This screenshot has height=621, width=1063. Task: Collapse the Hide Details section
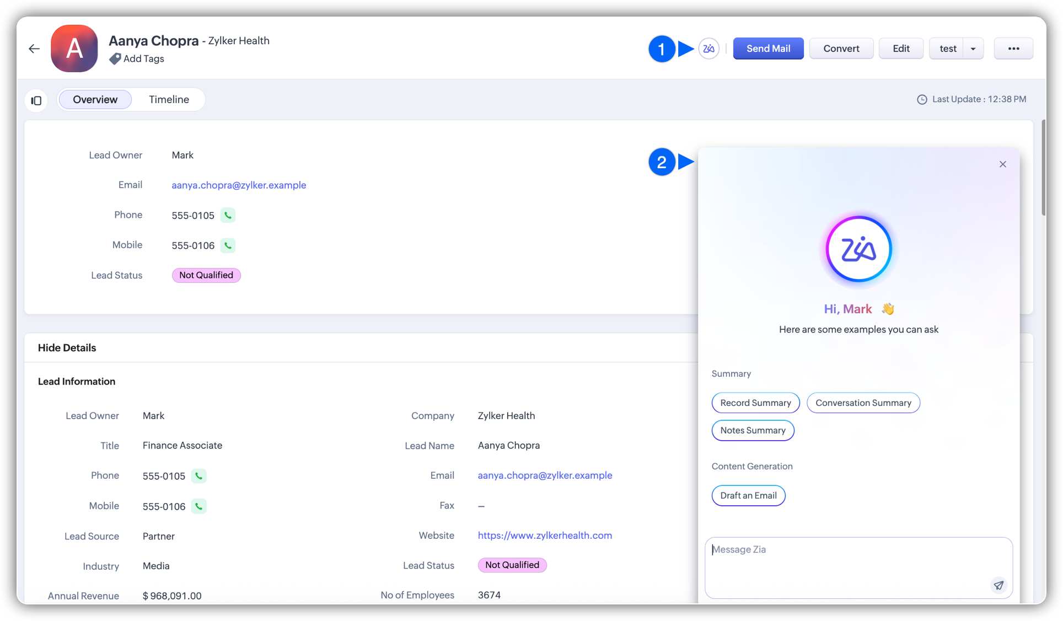67,348
